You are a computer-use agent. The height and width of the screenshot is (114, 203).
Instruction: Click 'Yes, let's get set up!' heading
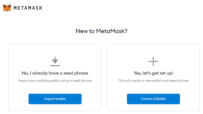point(153,73)
